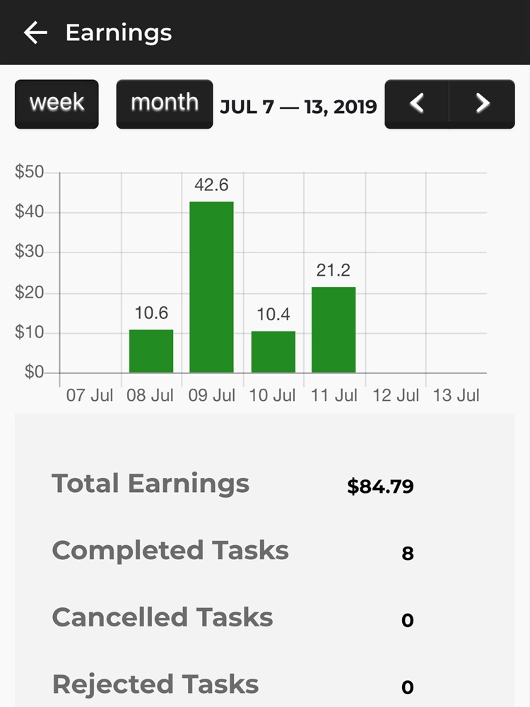The width and height of the screenshot is (530, 707).
Task: Switch to month view
Action: point(165,104)
